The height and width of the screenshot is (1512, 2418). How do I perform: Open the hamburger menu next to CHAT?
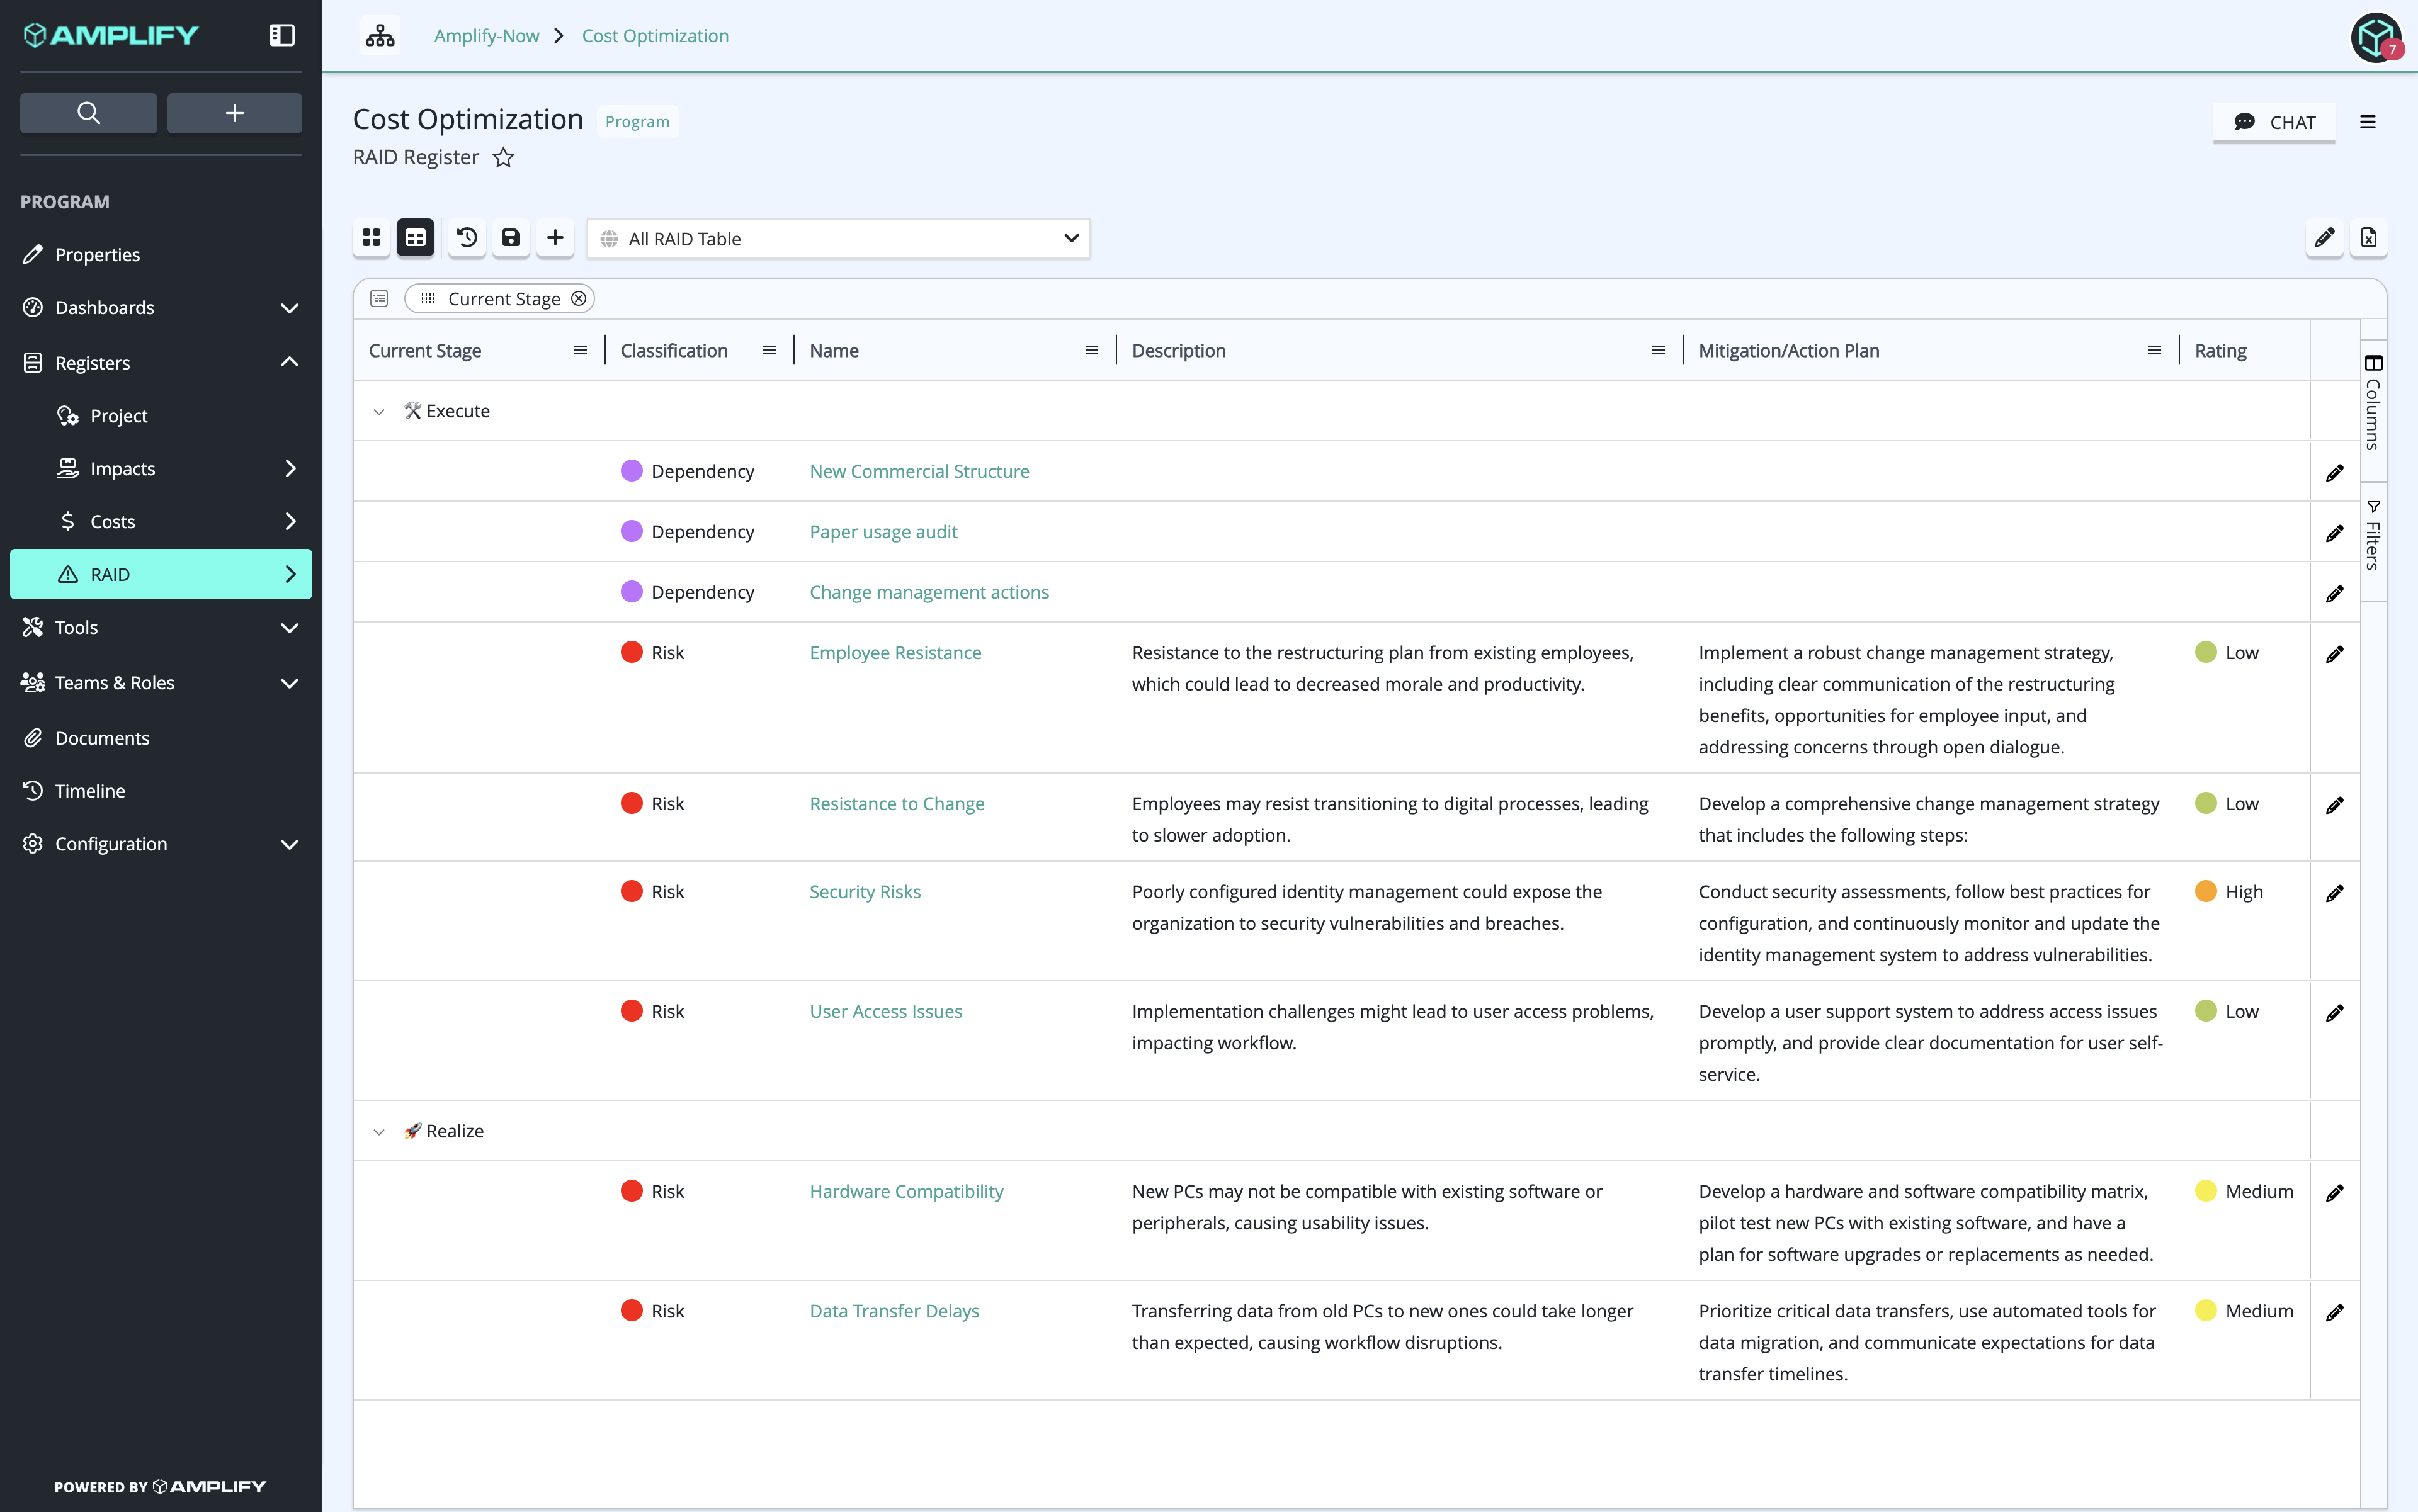click(x=2368, y=122)
